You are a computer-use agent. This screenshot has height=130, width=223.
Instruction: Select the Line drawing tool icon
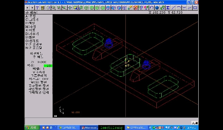[173, 8]
